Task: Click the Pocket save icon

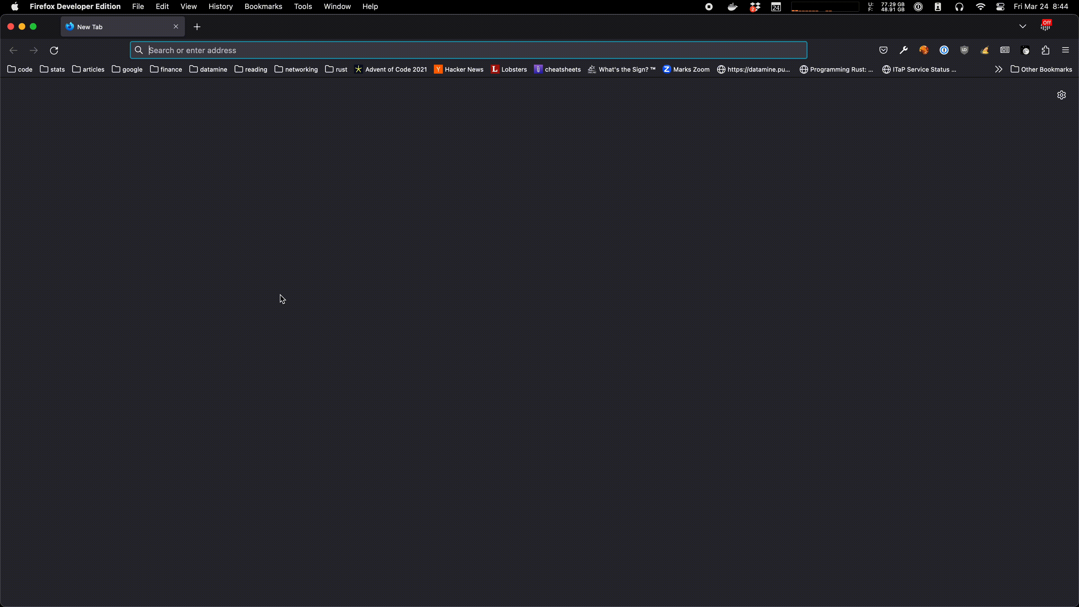Action: [883, 50]
